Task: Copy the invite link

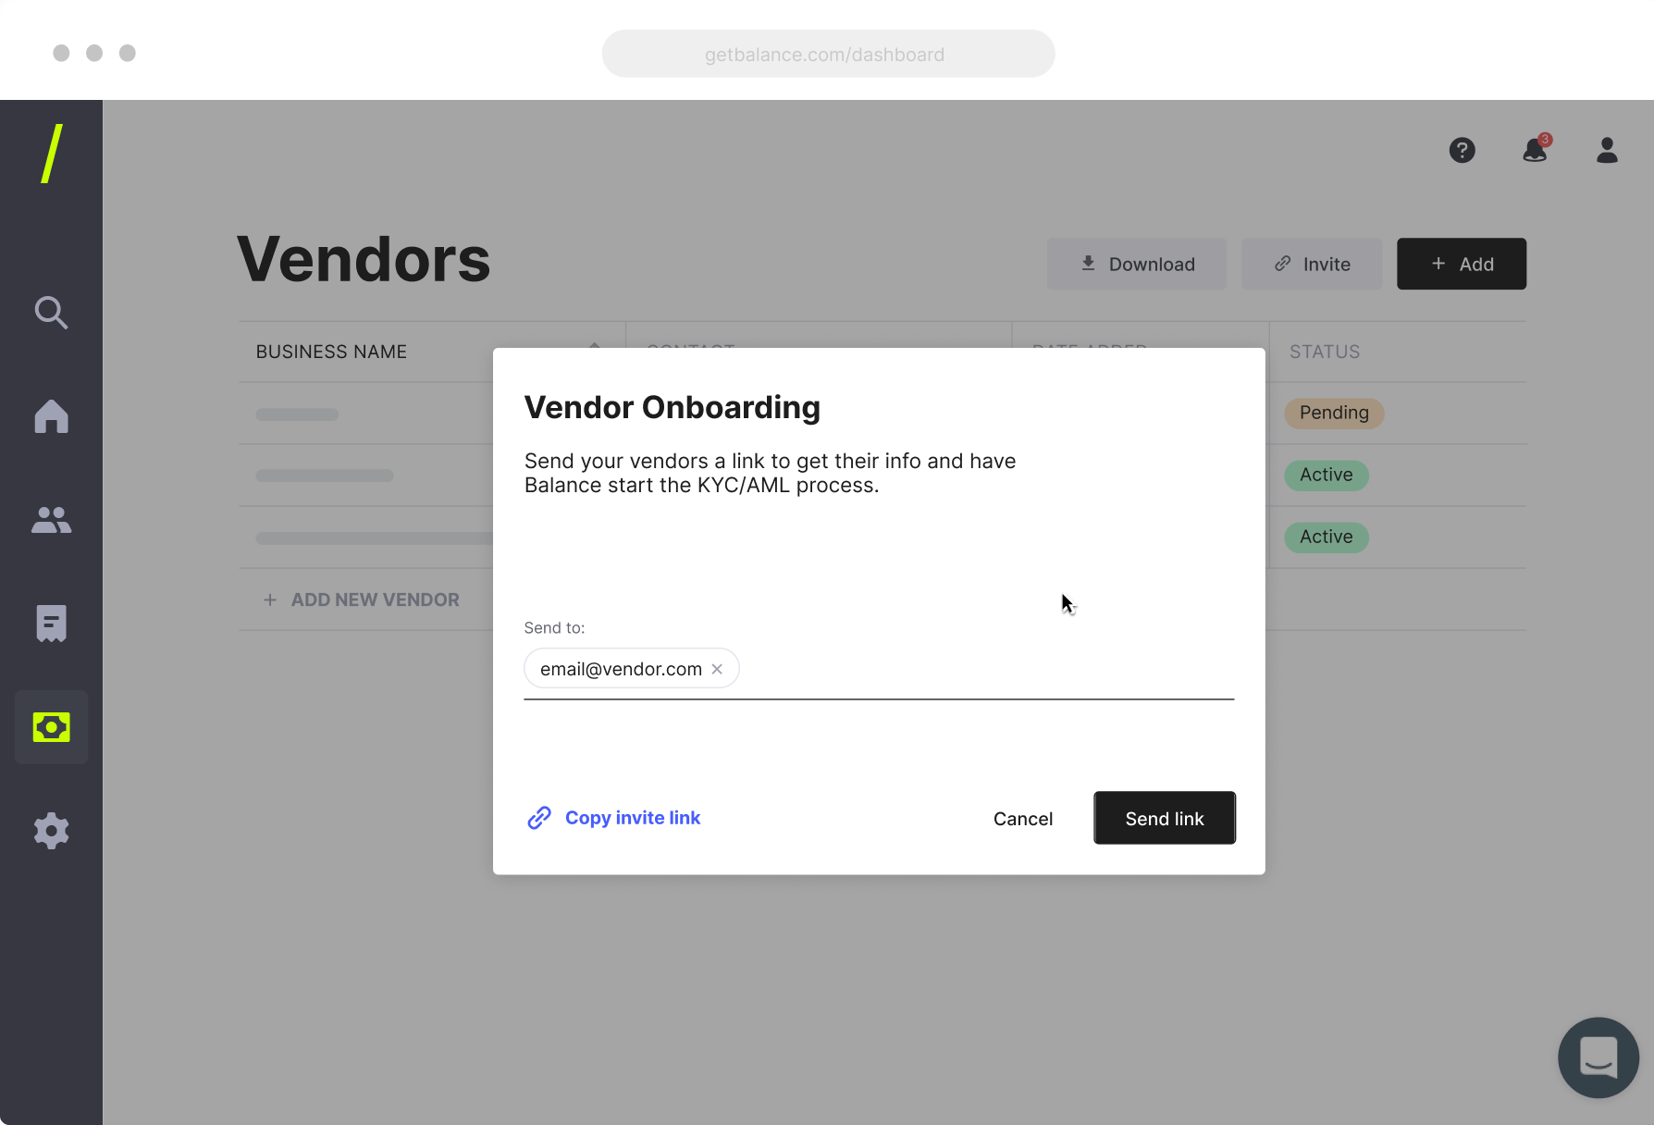Action: click(614, 818)
